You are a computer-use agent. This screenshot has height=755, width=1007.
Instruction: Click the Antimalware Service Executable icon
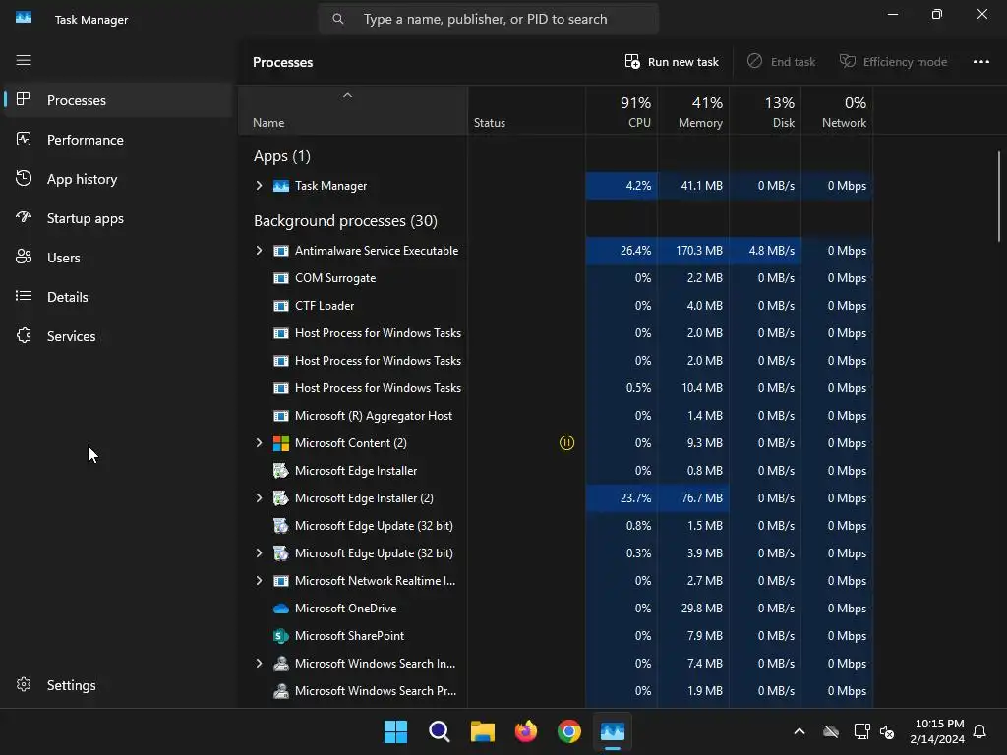point(281,251)
